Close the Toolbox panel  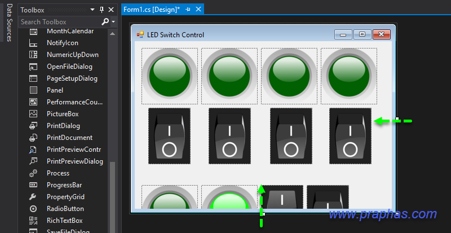click(111, 10)
